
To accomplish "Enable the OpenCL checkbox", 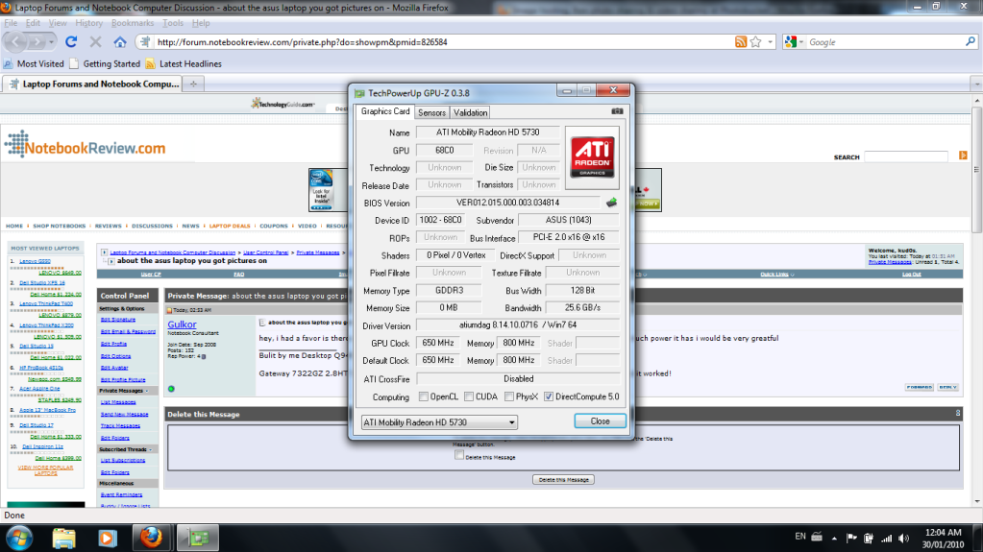I will pos(423,396).
